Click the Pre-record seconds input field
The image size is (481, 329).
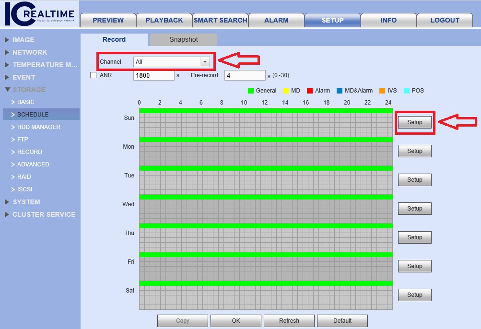[x=245, y=75]
